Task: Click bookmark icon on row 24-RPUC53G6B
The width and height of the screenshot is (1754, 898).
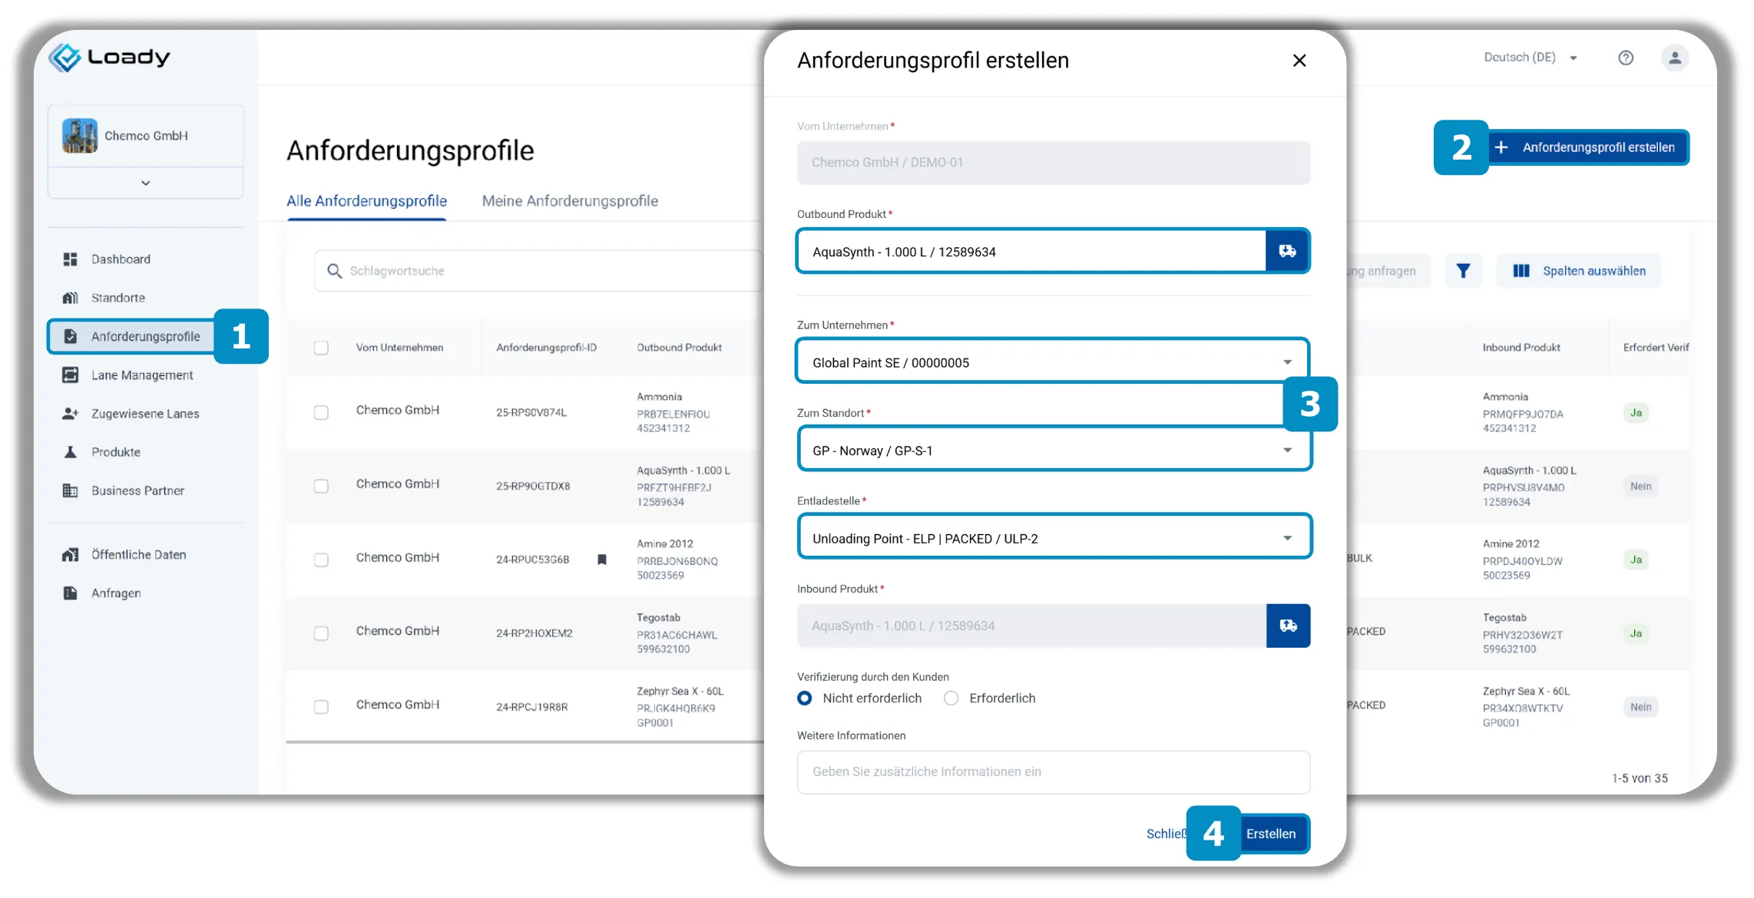Action: coord(602,560)
